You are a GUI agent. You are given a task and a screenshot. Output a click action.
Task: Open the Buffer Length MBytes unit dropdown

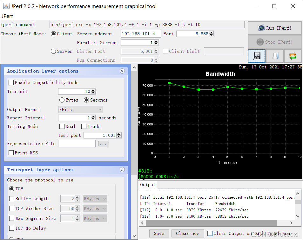point(95,199)
